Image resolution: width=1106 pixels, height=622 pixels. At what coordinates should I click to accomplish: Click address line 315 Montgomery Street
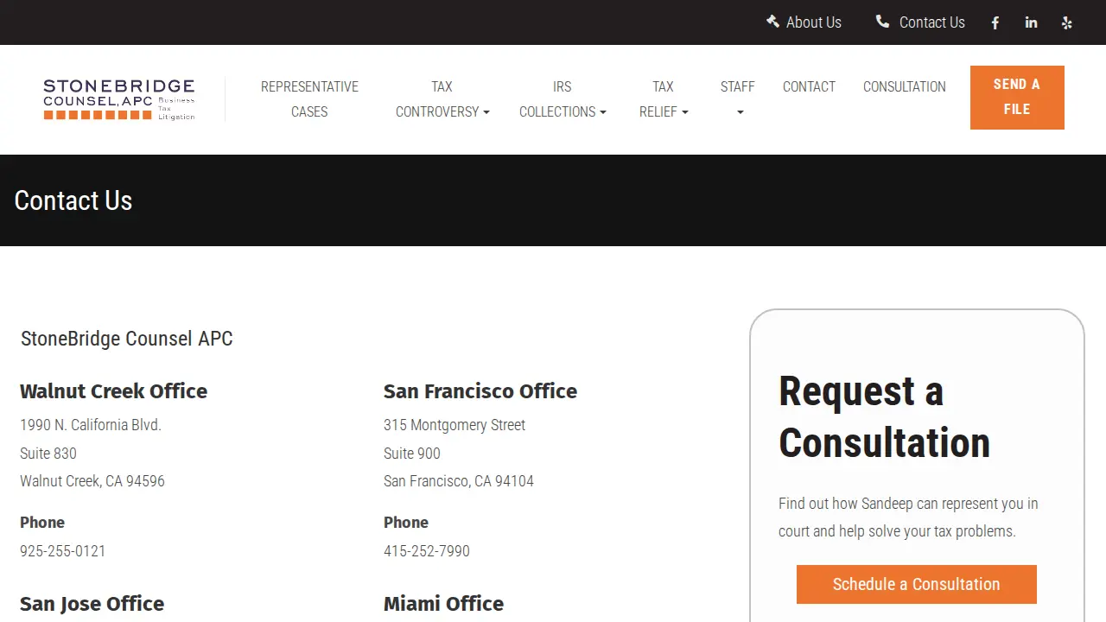[454, 425]
